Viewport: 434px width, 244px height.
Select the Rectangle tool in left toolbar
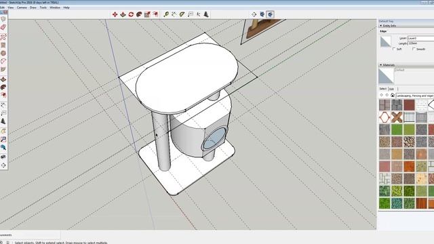3,45
